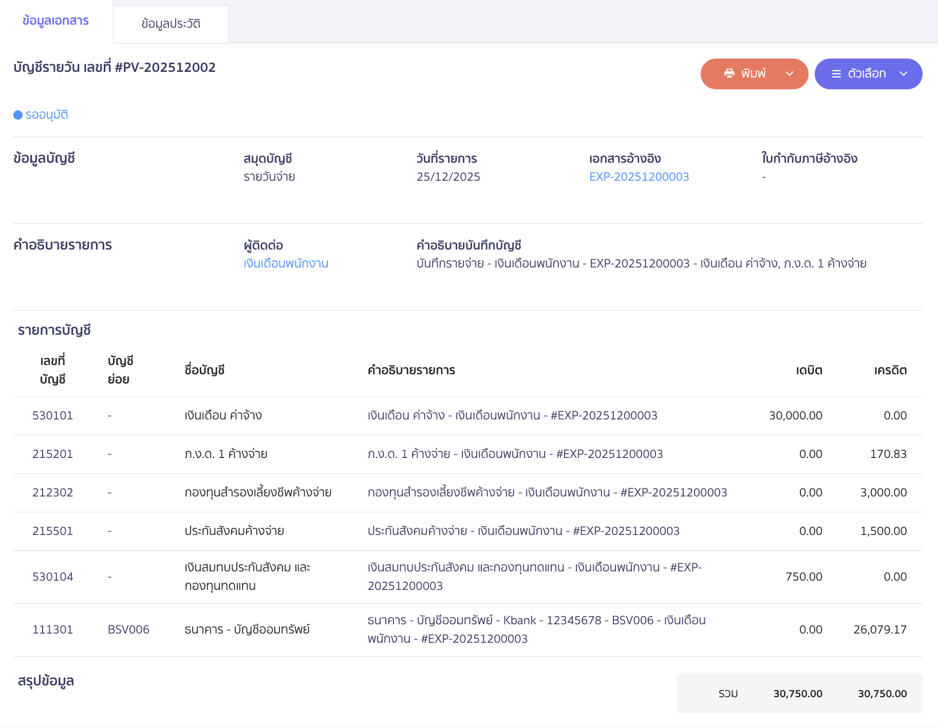Viewport: 938px width, 728px height.
Task: Click the 26,079.17 credit amount
Action: click(879, 629)
